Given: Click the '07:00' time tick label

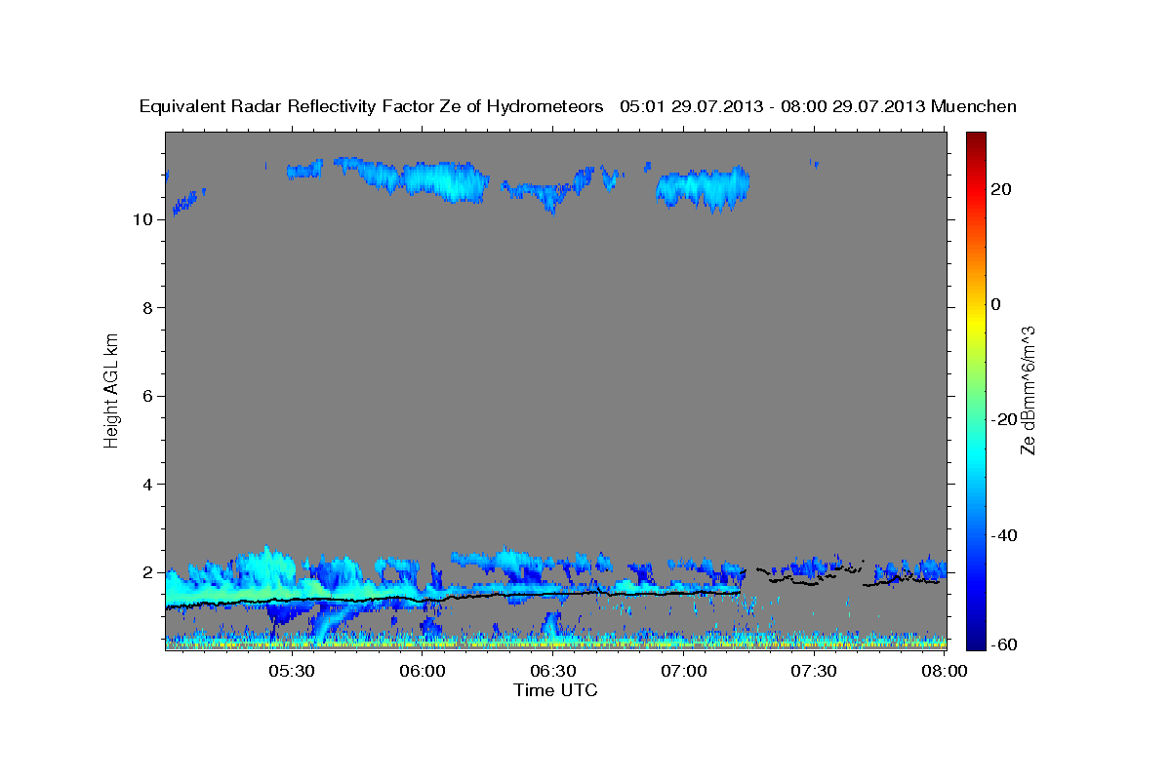Looking at the screenshot, I should [x=684, y=671].
